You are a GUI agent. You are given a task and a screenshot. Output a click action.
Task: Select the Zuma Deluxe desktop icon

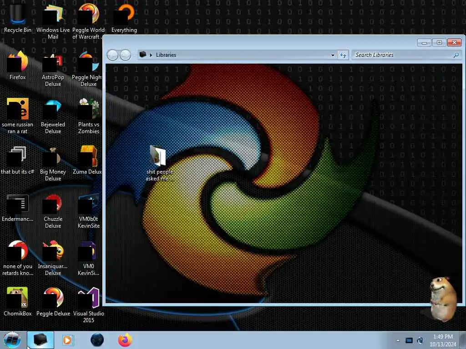[88, 160]
